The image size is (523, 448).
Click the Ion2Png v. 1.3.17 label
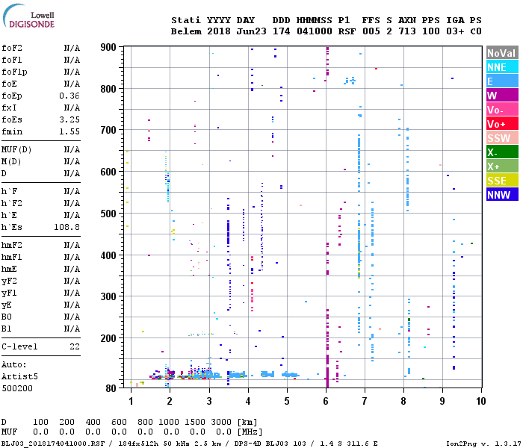pos(482,444)
